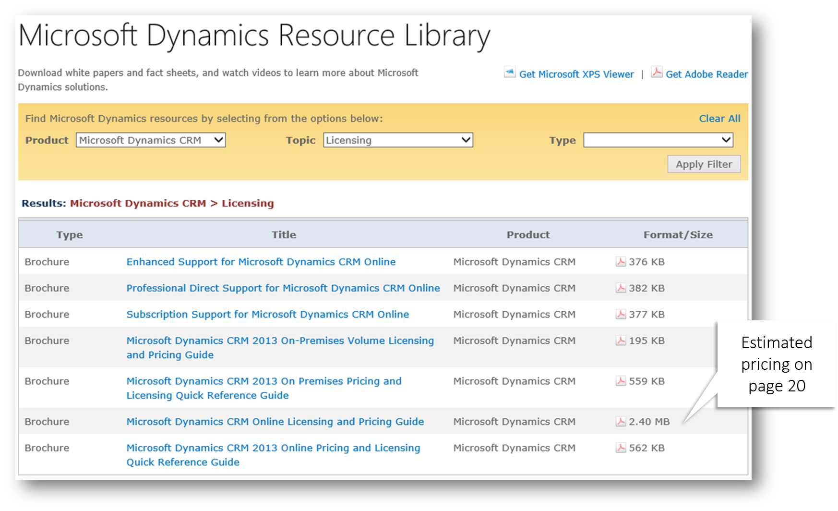Screen dimensions: 838x511
Task: Click PDF icon next to 376 KB
Action: tap(621, 262)
